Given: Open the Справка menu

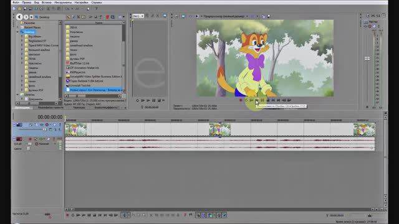Looking at the screenshot, I should pyautogui.click(x=97, y=2).
